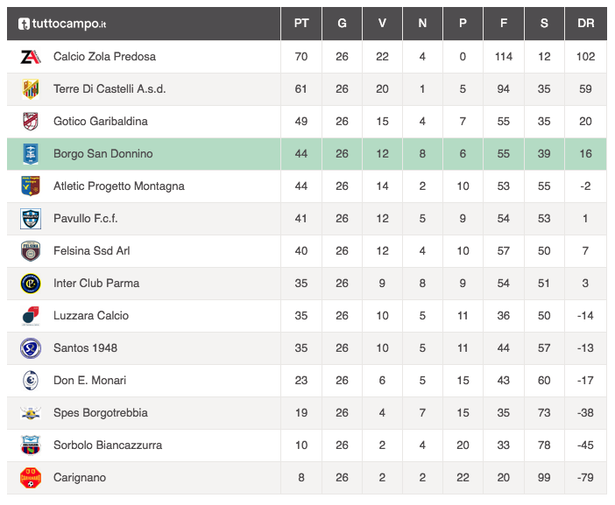Click the F goals-scored column header
Image resolution: width=615 pixels, height=505 pixels.
tap(504, 24)
